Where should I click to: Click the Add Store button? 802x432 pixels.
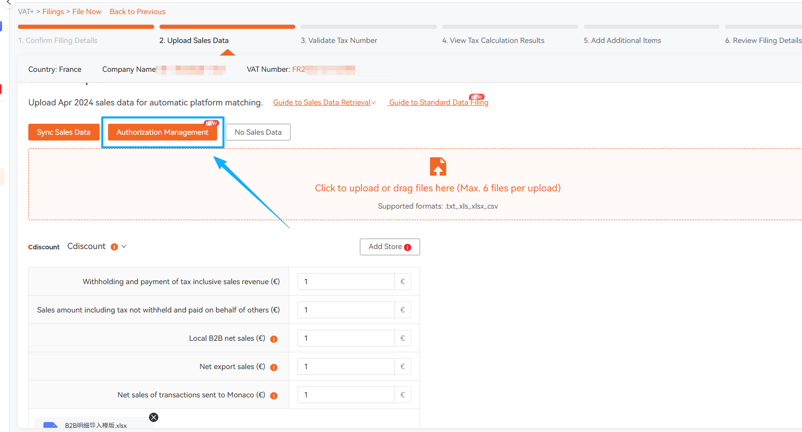(390, 247)
